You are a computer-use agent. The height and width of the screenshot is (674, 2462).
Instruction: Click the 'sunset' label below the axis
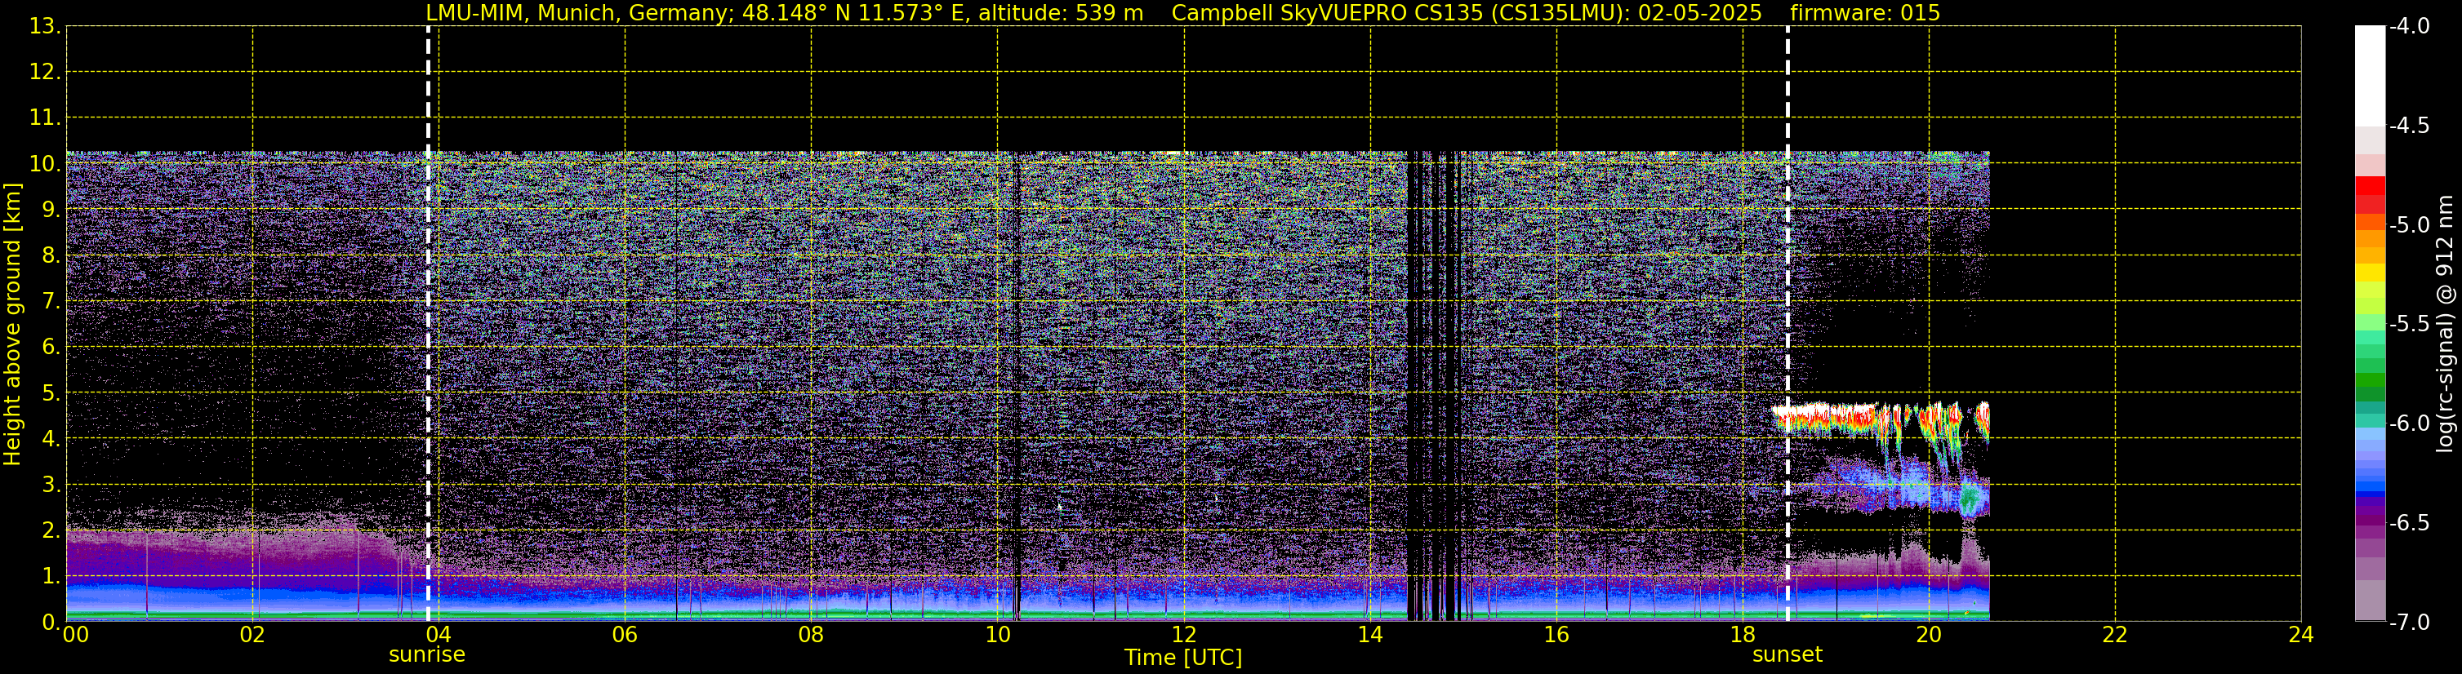coord(1788,655)
